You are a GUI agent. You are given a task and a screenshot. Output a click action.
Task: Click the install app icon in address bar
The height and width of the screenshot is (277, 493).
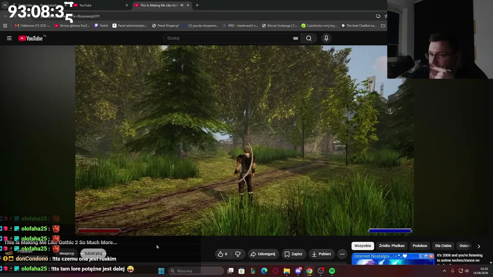[378, 16]
